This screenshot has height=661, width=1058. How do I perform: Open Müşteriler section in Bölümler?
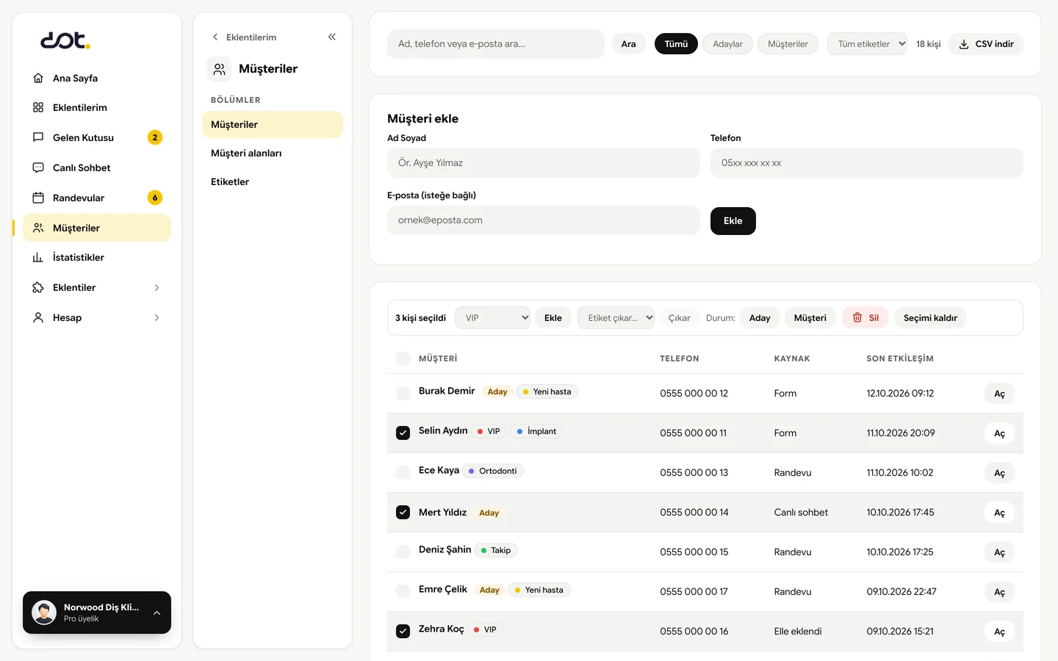click(x=273, y=124)
